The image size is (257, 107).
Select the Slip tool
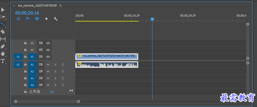tap(3, 39)
